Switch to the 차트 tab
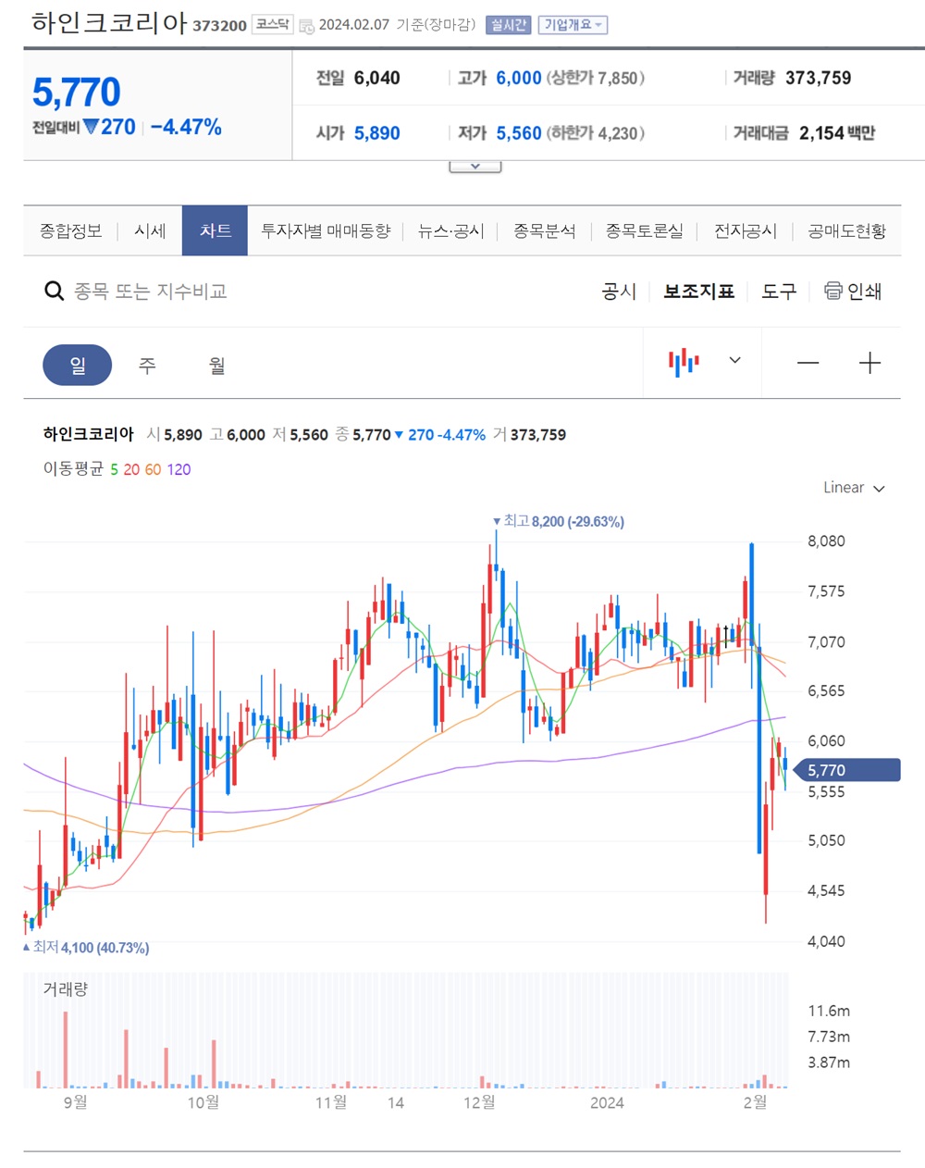This screenshot has height=1168, width=925. 215,230
